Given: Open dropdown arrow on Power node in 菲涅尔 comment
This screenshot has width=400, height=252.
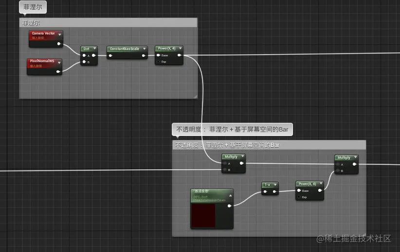Looking at the screenshot, I should click(181, 48).
